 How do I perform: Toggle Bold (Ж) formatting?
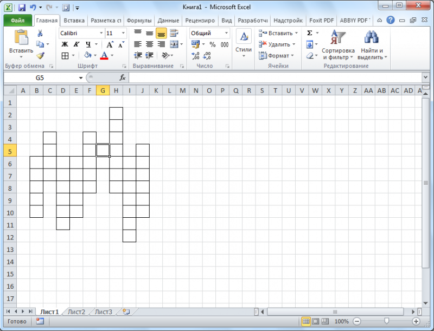(65, 44)
